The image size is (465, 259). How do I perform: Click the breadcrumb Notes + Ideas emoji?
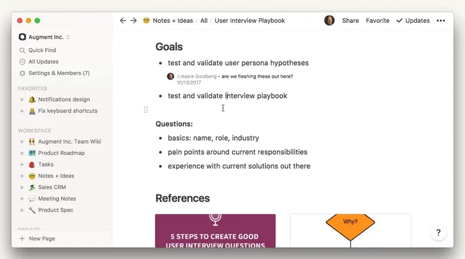point(146,21)
